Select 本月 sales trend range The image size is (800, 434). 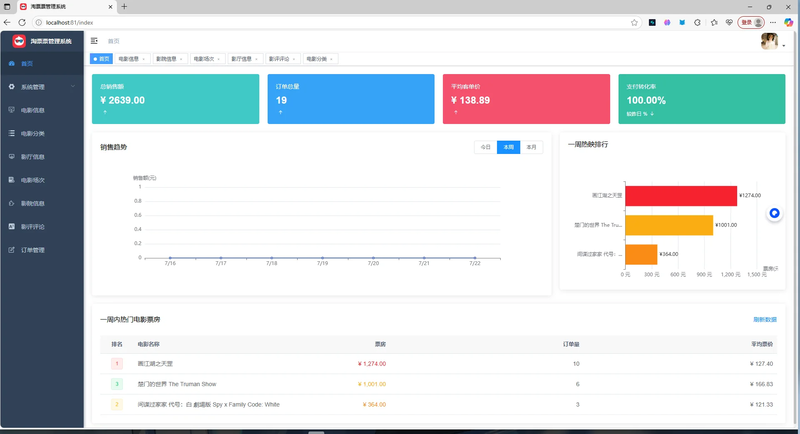tap(532, 147)
